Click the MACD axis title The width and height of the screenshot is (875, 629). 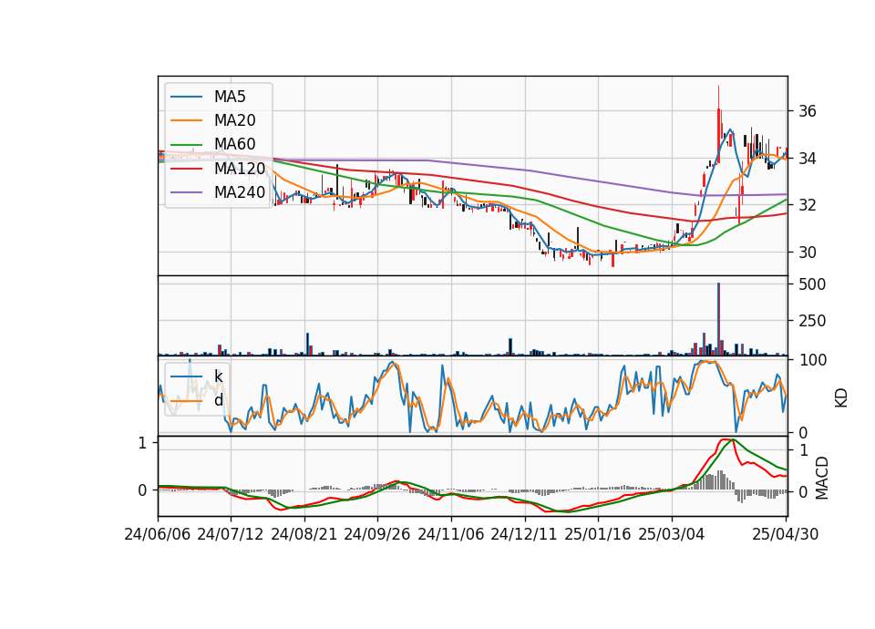coord(822,478)
